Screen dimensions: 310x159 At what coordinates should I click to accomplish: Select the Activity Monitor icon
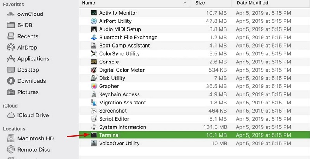[94, 13]
